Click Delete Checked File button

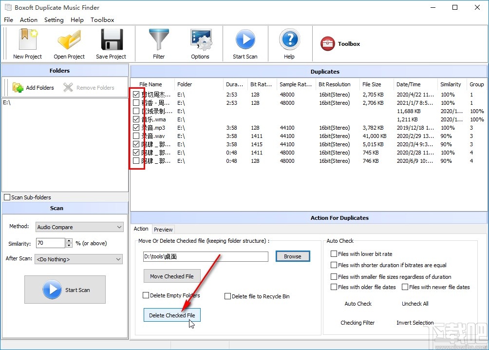[x=172, y=315]
